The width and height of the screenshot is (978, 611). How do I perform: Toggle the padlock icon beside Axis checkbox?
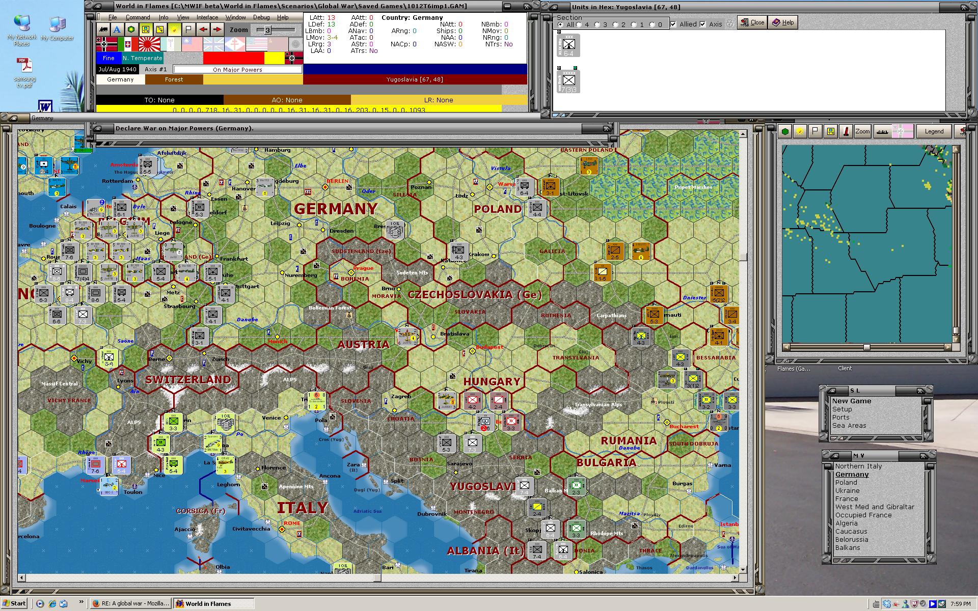pyautogui.click(x=730, y=23)
